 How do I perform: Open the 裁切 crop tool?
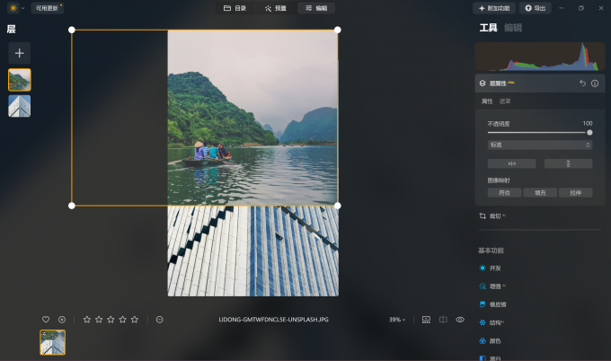(492, 216)
